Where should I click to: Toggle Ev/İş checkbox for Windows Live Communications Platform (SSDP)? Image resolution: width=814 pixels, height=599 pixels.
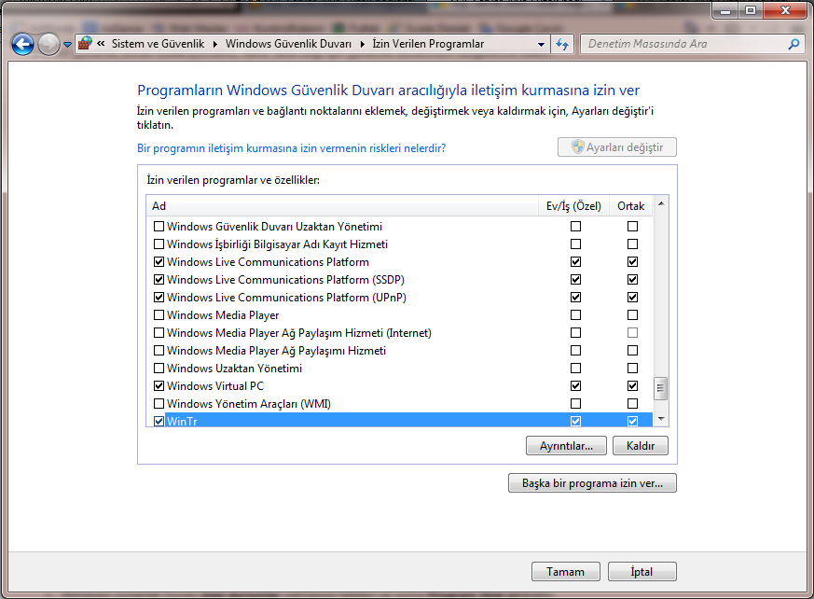(575, 280)
